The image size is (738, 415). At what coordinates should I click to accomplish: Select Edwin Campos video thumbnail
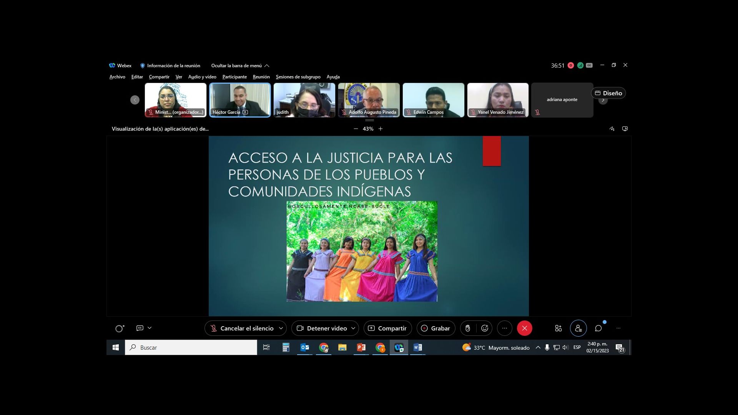(433, 100)
